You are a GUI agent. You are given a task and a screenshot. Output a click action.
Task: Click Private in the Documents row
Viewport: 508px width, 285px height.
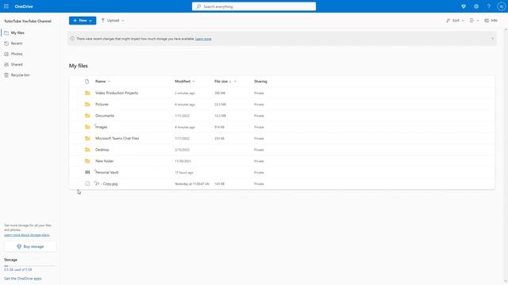click(259, 116)
